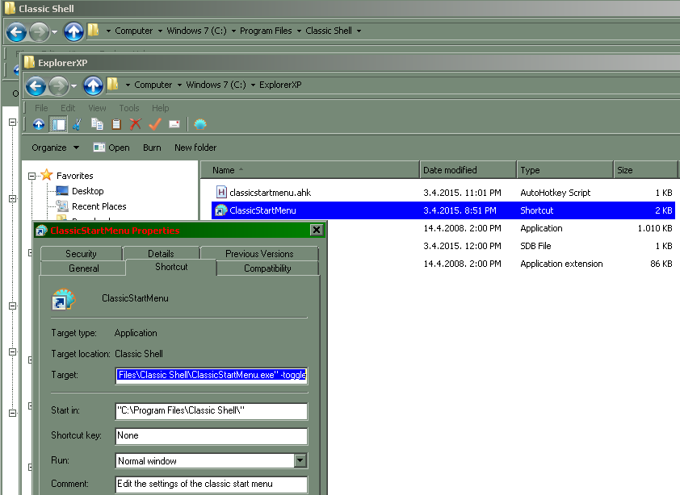Sort by the Type column header
Image resolution: width=680 pixels, height=495 pixels.
[565, 170]
